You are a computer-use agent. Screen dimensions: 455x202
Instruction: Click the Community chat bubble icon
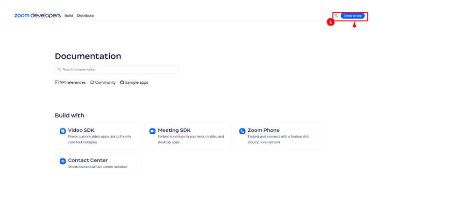[92, 82]
